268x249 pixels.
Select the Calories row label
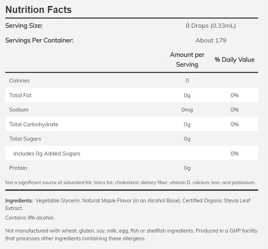(x=19, y=81)
